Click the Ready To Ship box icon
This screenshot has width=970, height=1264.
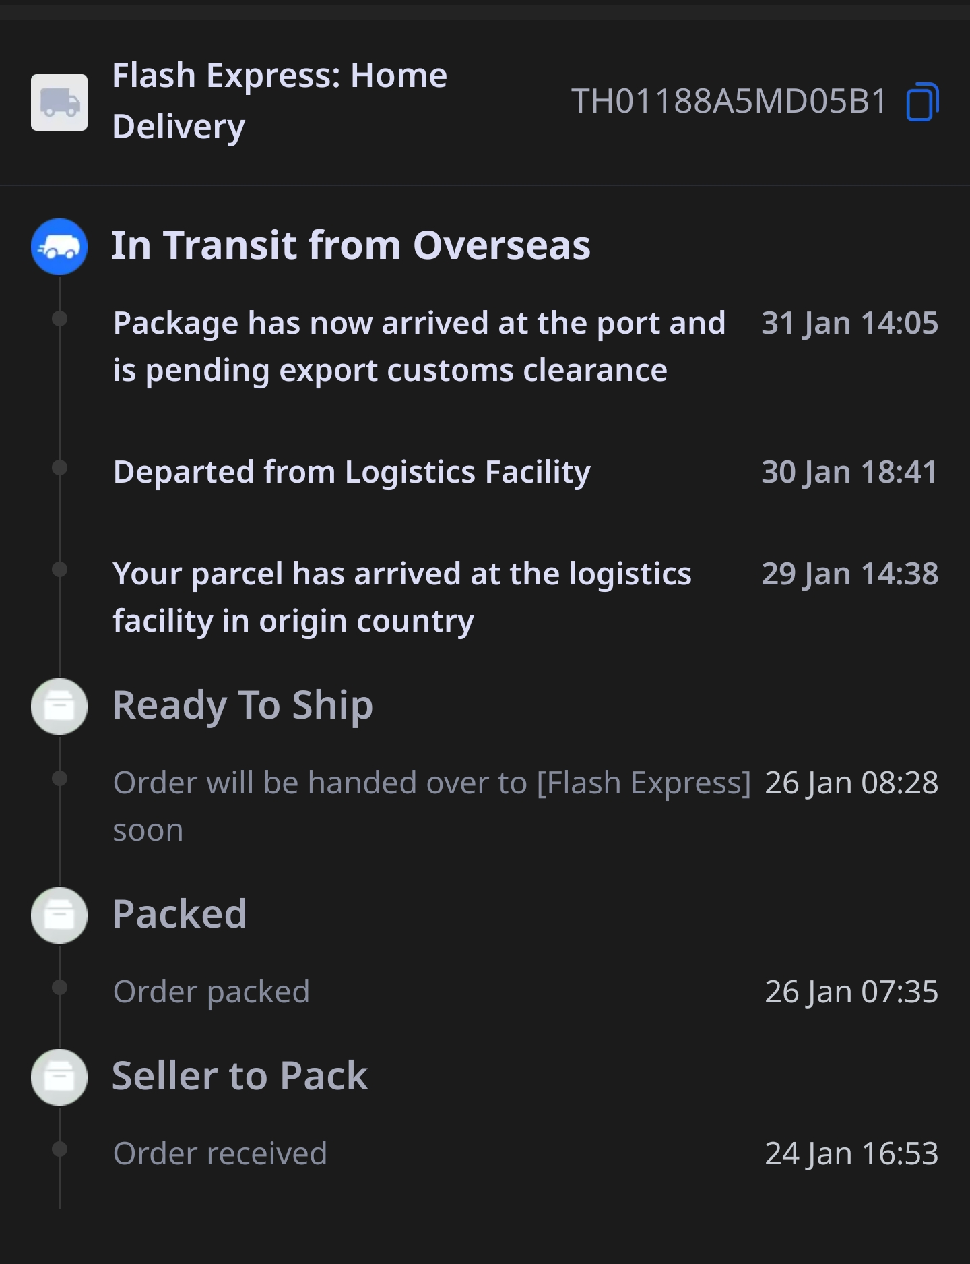point(59,706)
